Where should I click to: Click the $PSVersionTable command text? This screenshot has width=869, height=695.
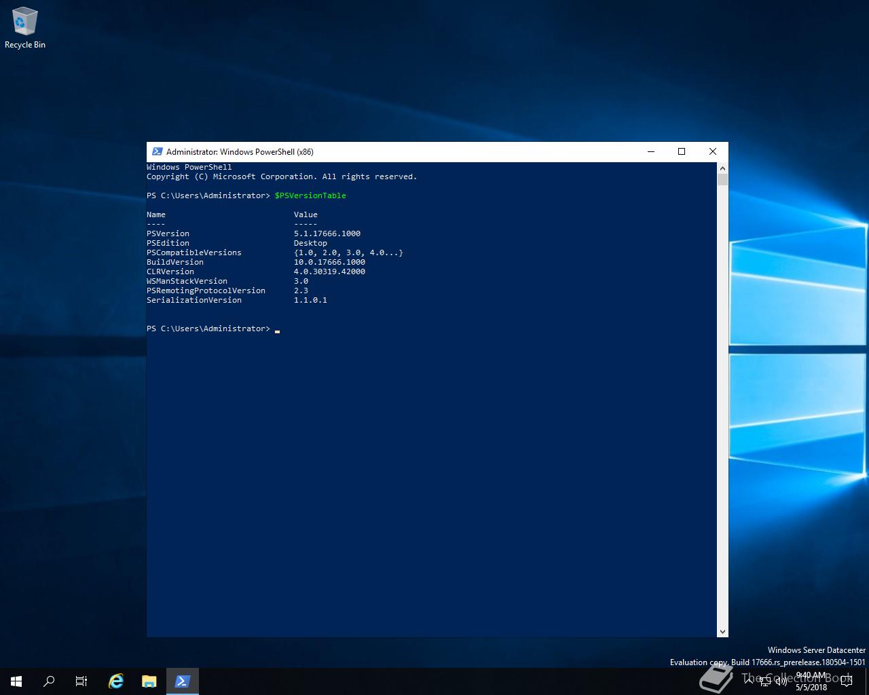click(310, 195)
